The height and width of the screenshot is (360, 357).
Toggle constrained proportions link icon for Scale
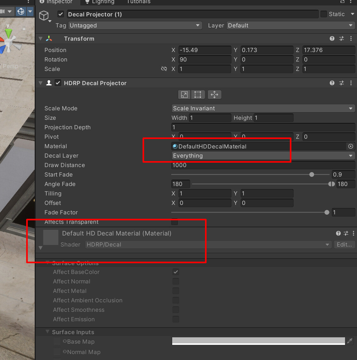click(x=164, y=69)
